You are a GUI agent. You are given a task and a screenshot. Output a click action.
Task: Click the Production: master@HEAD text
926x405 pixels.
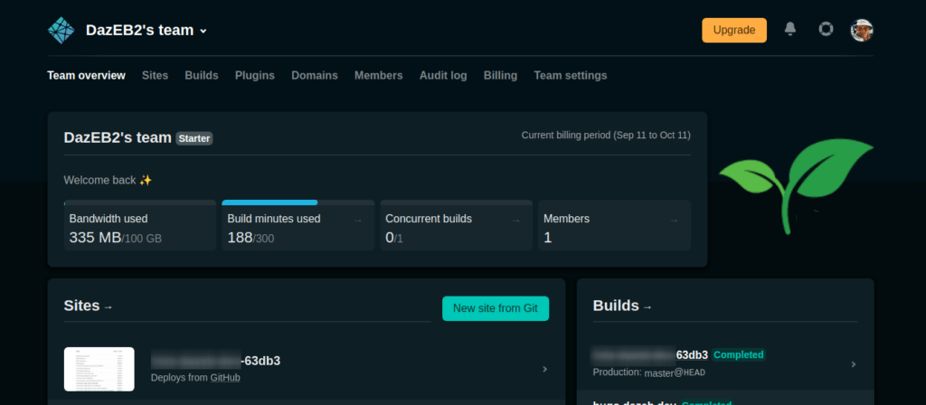(649, 372)
